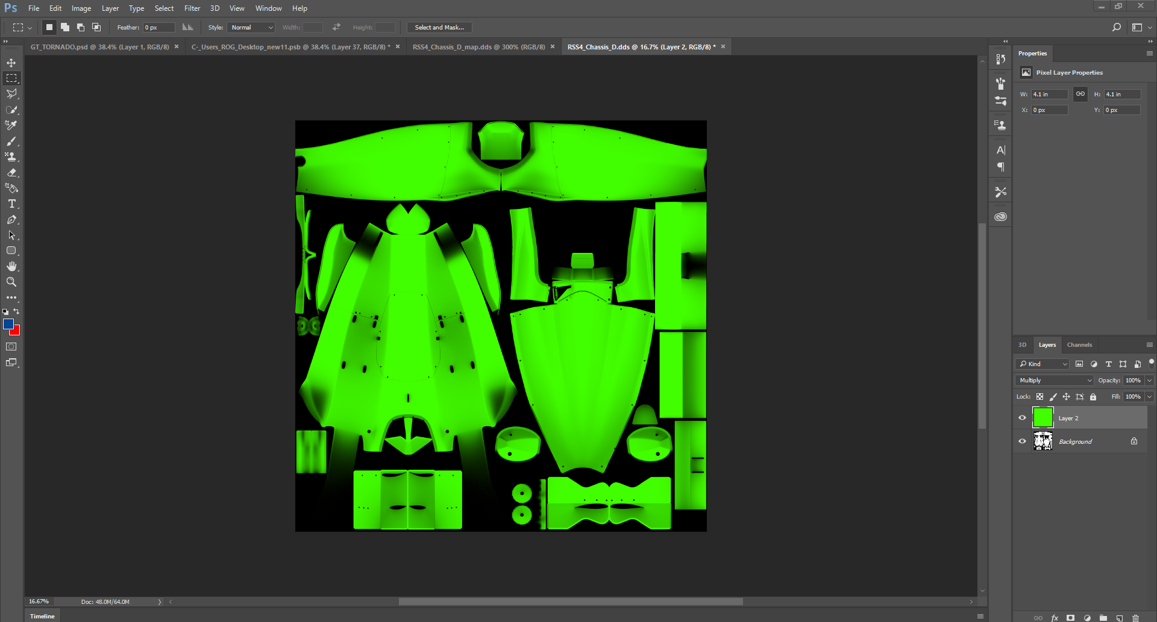
Task: Switch to the Channels tab
Action: pyautogui.click(x=1079, y=345)
